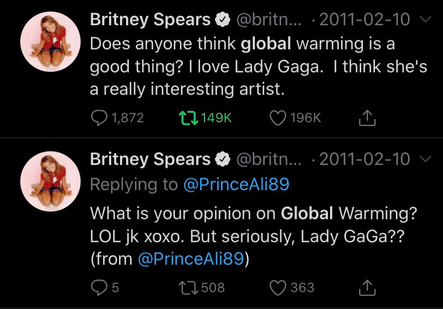The width and height of the screenshot is (443, 309).
Task: Reply to the second tweet with 5 replies
Action: pos(99,287)
